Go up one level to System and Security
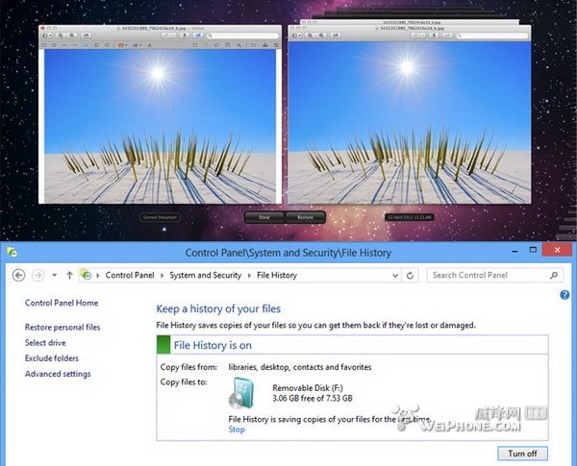Viewport: 577px width, 466px height. 69,275
